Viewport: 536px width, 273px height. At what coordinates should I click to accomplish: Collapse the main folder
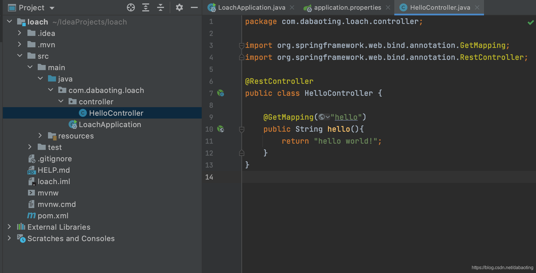[x=30, y=67]
